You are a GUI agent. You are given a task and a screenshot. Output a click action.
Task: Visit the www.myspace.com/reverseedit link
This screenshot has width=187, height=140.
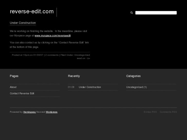coord(52,35)
